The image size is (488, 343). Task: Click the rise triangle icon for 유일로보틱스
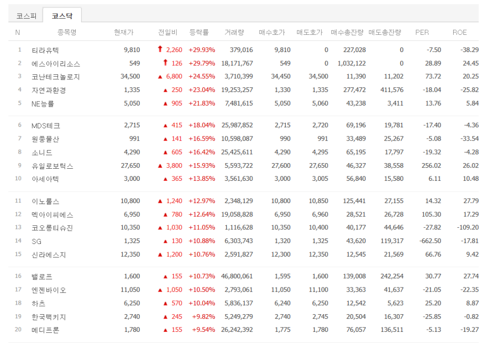(x=160, y=166)
